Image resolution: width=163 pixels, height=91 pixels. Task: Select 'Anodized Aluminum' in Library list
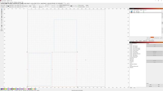point(133,57)
